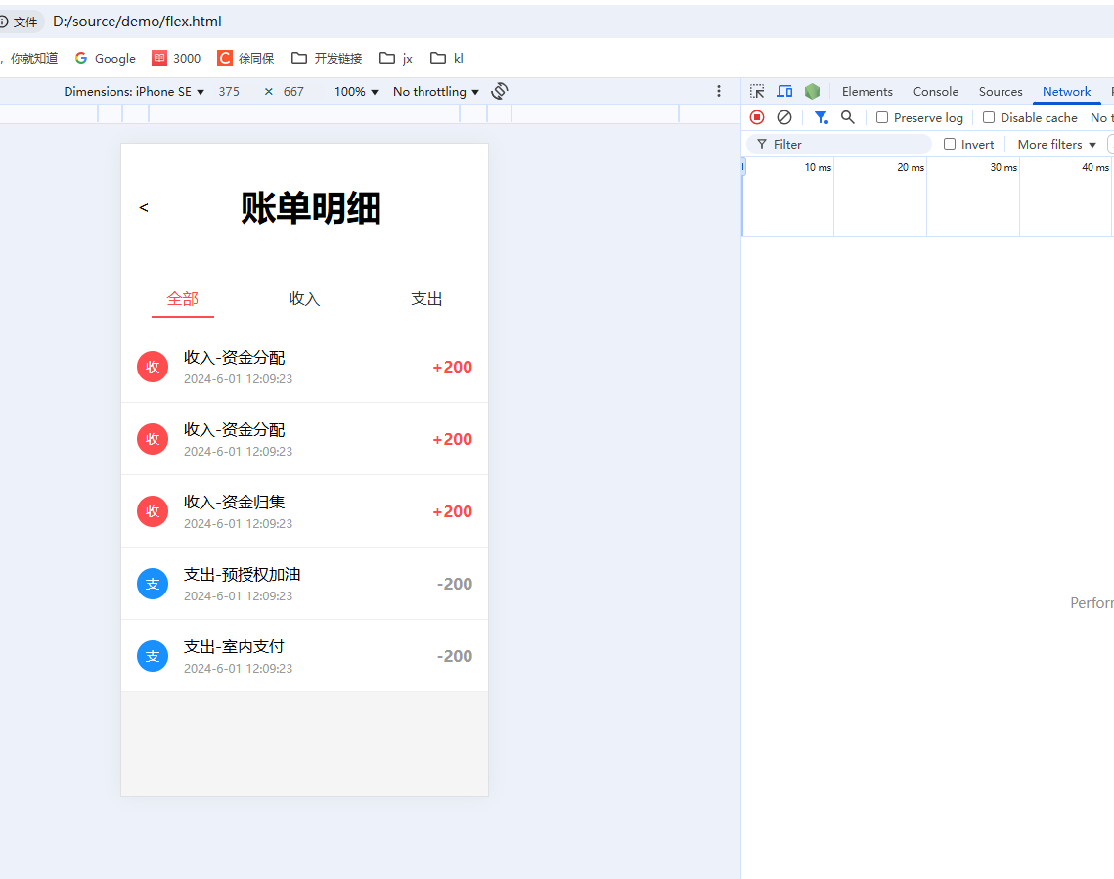Click the +200 amount of 收入-资金归集
Image resolution: width=1114 pixels, height=879 pixels.
pyautogui.click(x=453, y=511)
